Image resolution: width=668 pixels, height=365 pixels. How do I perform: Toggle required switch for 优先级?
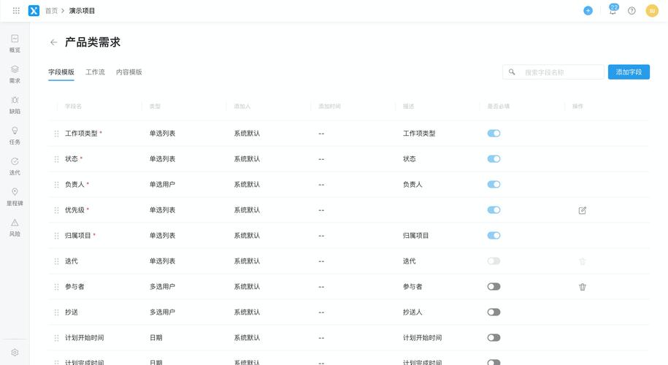point(494,210)
